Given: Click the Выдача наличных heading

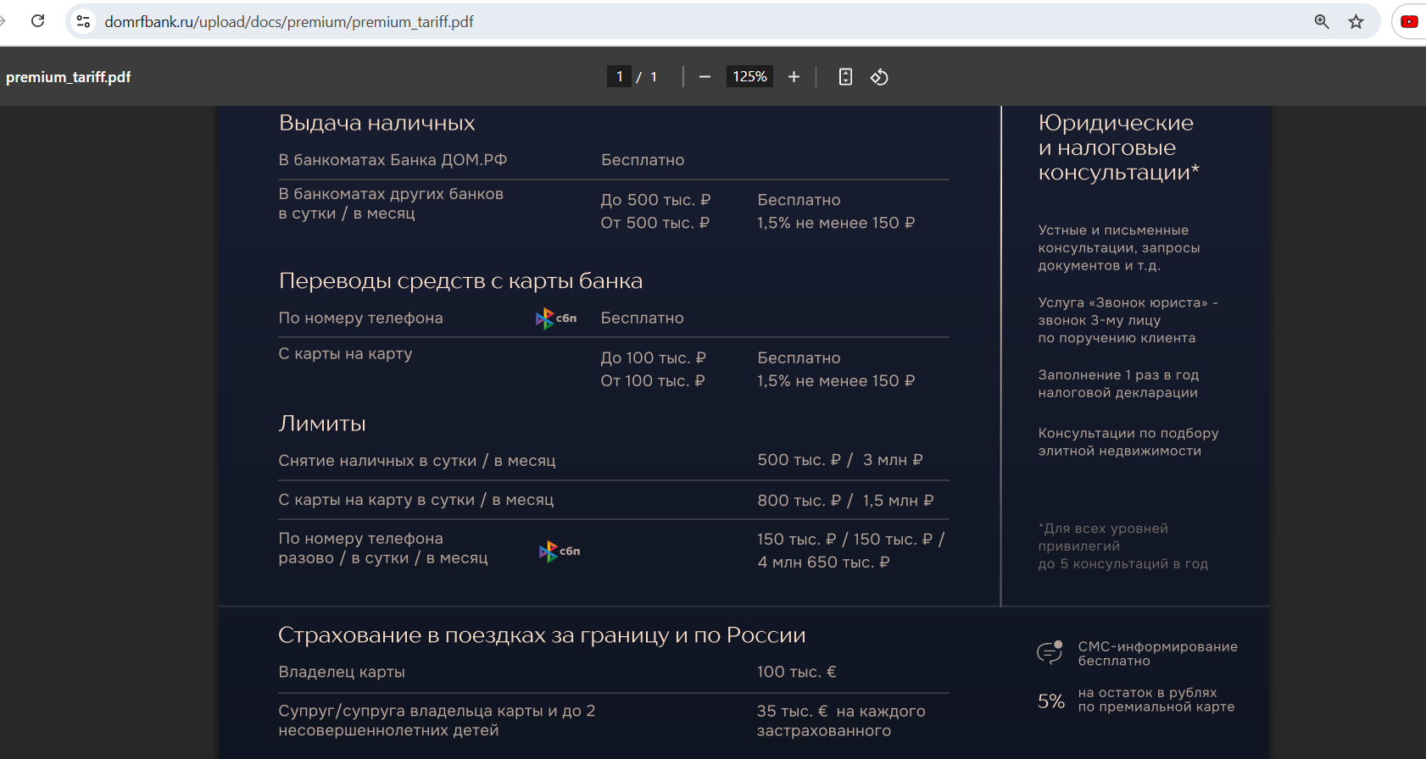Looking at the screenshot, I should 376,124.
